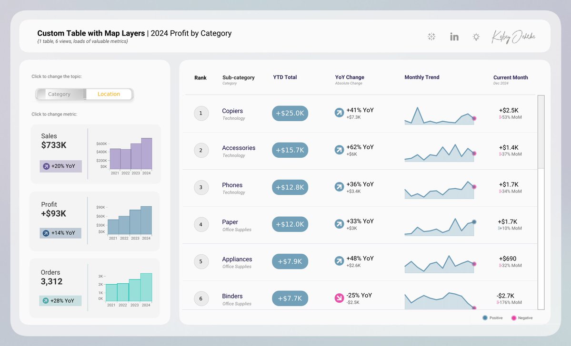Select Location on the topic switcher

(x=108, y=94)
